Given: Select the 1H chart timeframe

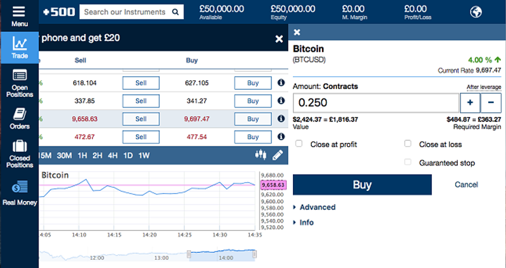Looking at the screenshot, I should coord(82,155).
